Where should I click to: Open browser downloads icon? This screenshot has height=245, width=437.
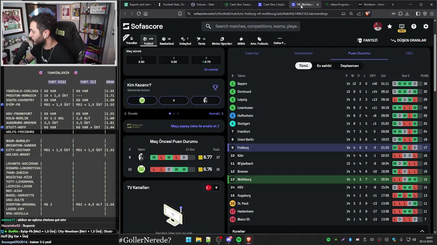407,14
